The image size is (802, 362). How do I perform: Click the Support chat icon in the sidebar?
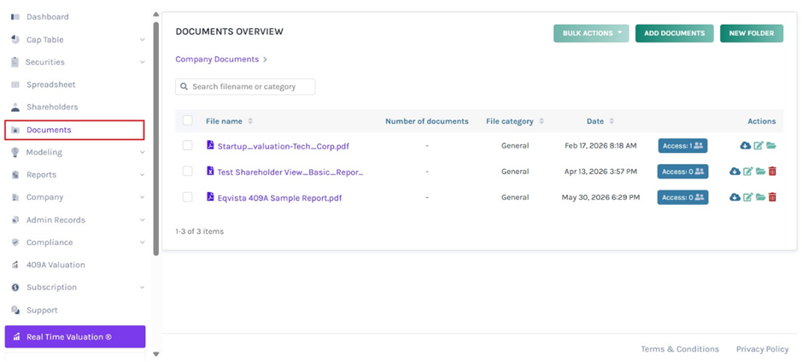tap(15, 310)
